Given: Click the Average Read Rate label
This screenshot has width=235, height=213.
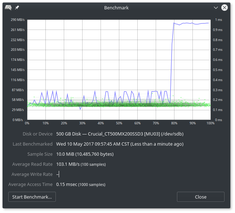Looking at the screenshot, I should point(32,164).
